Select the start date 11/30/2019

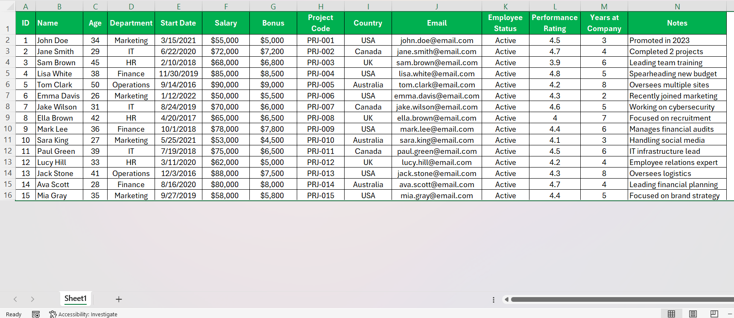(178, 74)
